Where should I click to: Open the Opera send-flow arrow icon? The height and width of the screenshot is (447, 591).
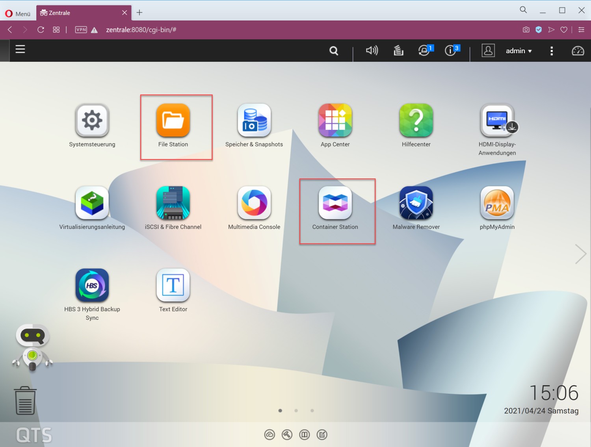pos(551,30)
